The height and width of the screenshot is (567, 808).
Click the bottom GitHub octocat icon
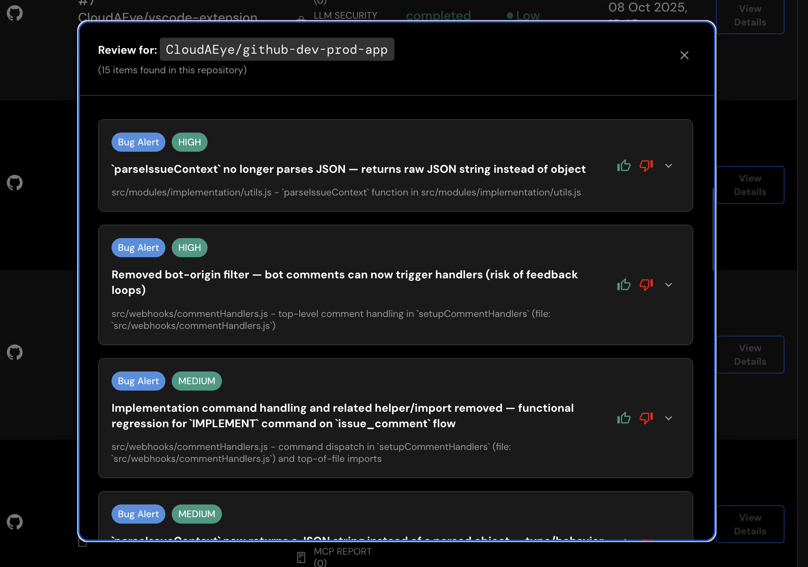(14, 522)
